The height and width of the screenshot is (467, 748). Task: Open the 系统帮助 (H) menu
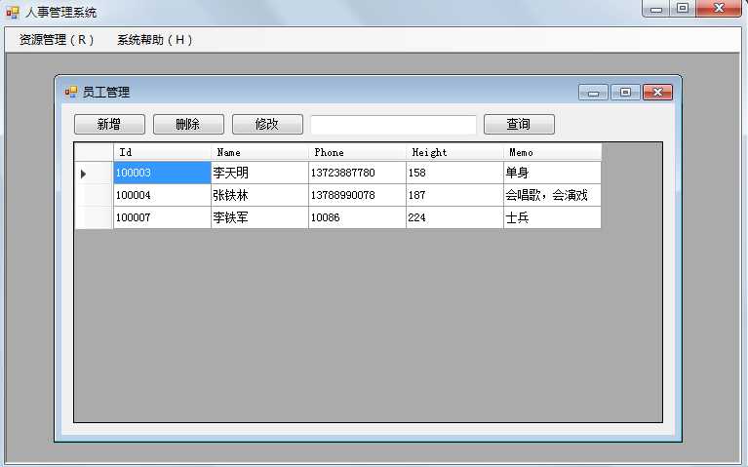(155, 40)
